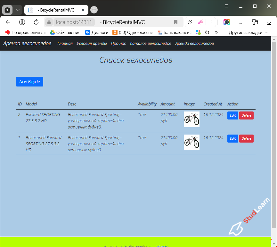This screenshot has width=277, height=247.
Task: Open the three-dot browser options icon
Action: point(211,22)
